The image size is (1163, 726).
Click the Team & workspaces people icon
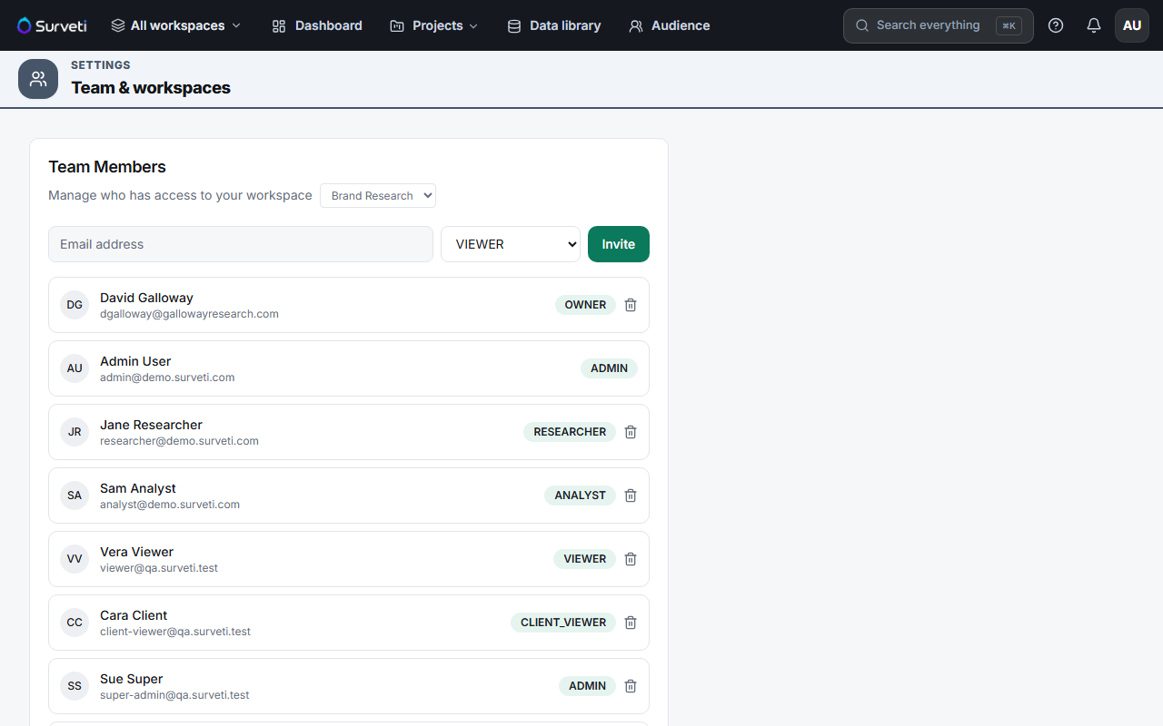tap(38, 79)
